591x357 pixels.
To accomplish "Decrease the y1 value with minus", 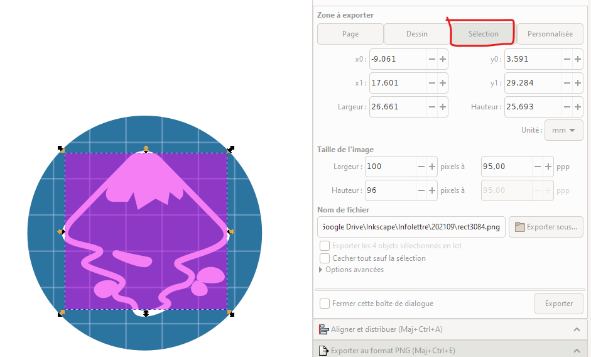I will 567,82.
